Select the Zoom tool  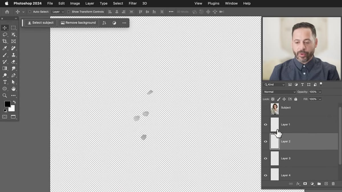pyautogui.click(x=5, y=96)
